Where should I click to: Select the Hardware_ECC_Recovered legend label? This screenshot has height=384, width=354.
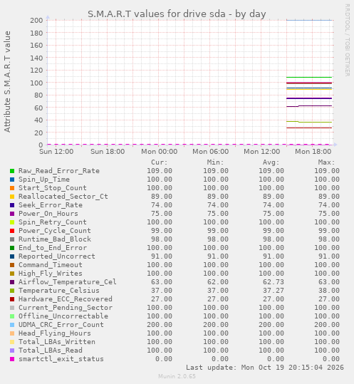coord(66,299)
